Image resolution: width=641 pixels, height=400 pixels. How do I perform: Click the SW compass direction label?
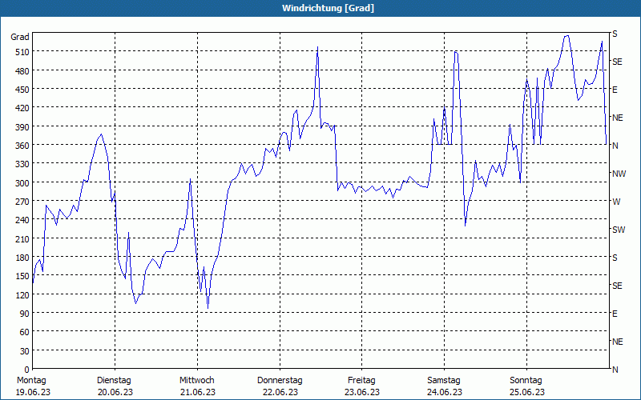618,230
